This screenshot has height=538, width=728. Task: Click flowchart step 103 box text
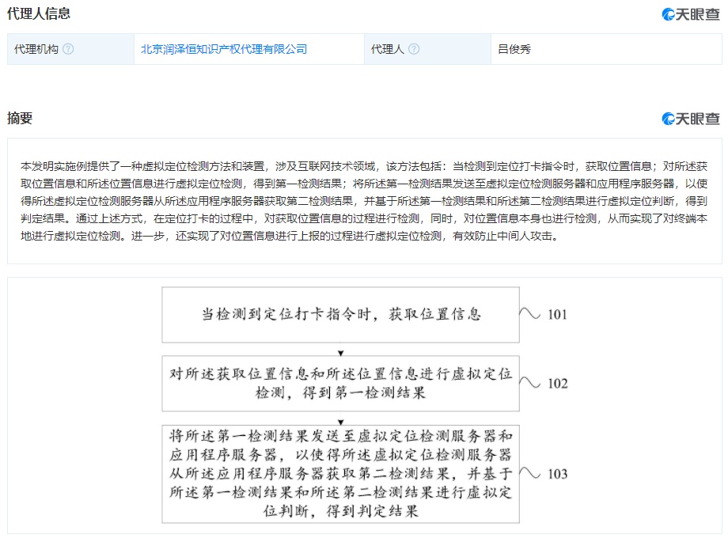point(341,474)
